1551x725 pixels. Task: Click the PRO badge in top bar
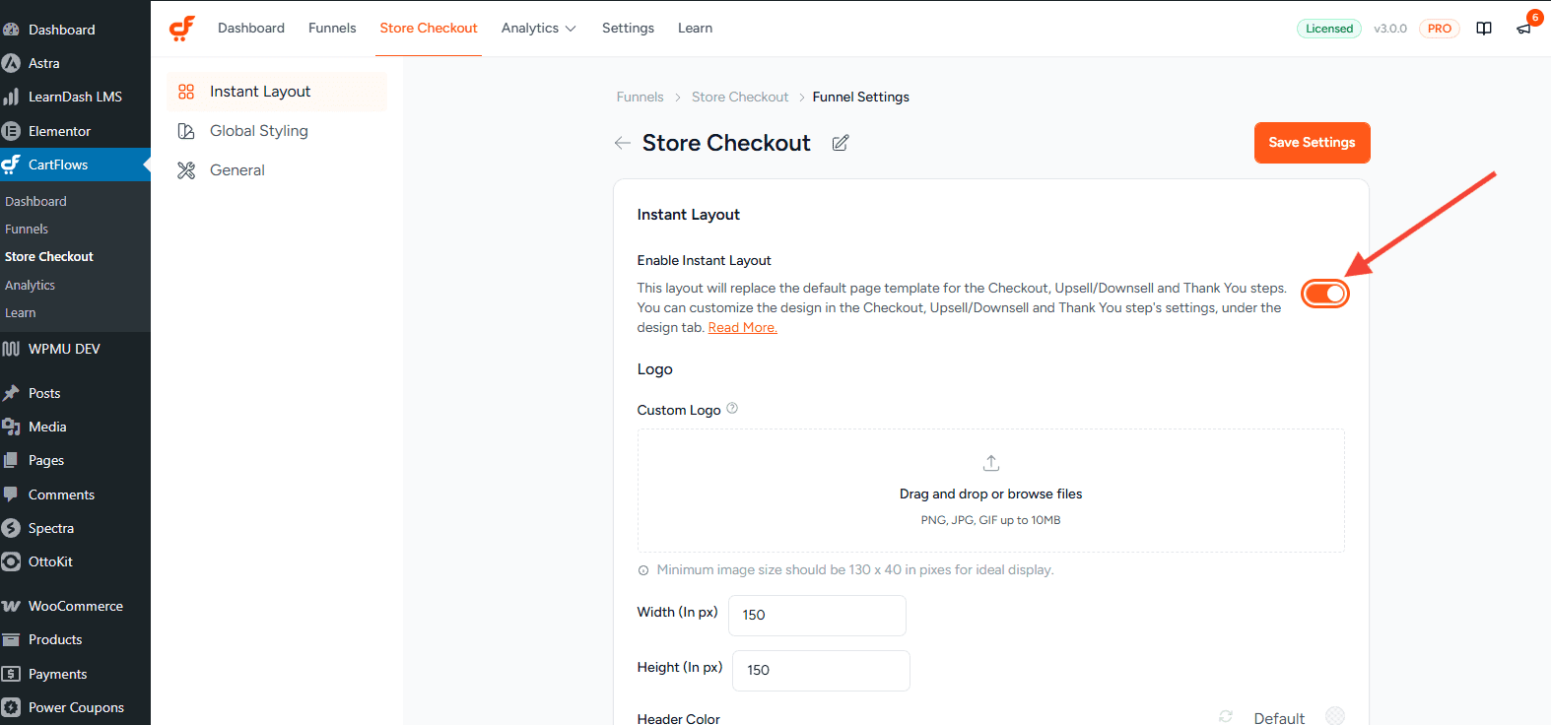(x=1440, y=29)
